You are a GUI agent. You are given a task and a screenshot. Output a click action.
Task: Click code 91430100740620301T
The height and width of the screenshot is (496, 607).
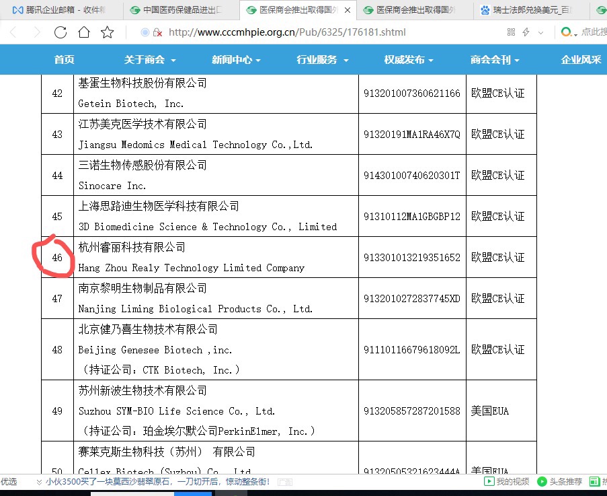412,176
